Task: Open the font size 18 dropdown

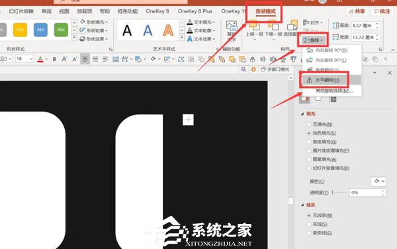Action: tap(31, 59)
